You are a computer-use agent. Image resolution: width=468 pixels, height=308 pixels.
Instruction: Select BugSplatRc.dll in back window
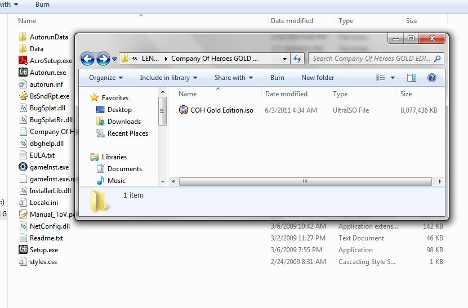46,120
